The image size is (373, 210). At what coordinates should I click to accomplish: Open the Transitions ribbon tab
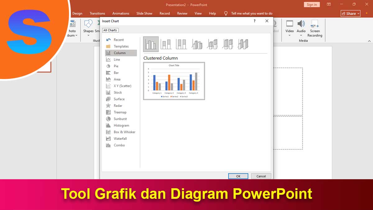[x=97, y=13]
